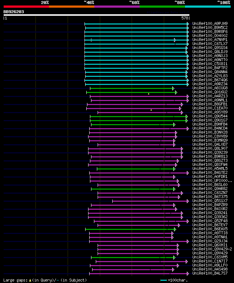
Task: Select the UniRef100_Q016U2 label
Action: tap(210, 92)
